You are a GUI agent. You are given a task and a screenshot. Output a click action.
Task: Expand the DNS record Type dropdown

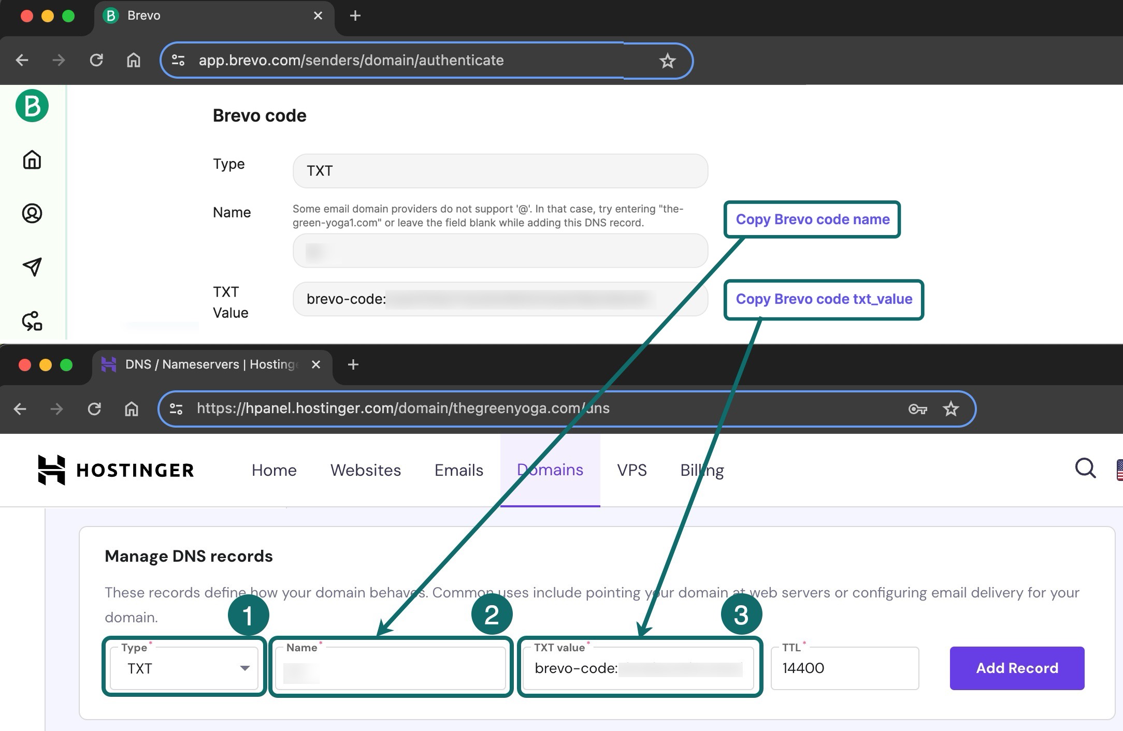[x=184, y=668]
